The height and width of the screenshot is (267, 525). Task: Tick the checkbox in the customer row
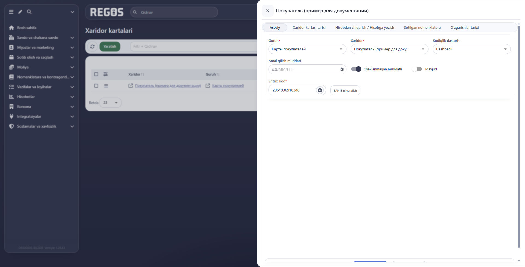96,86
